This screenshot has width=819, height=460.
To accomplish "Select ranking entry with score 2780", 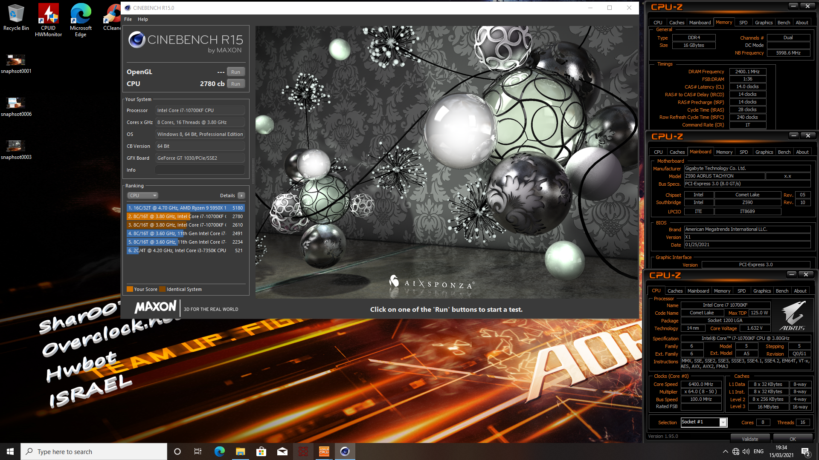I will pos(186,216).
